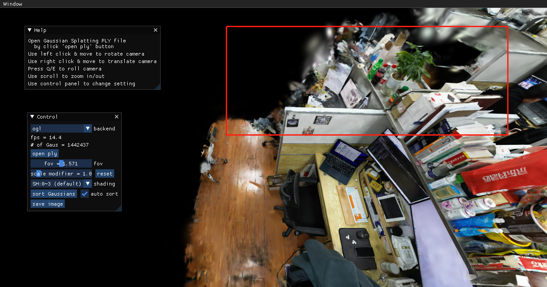Click the save image button
The image size is (547, 287).
tap(48, 204)
